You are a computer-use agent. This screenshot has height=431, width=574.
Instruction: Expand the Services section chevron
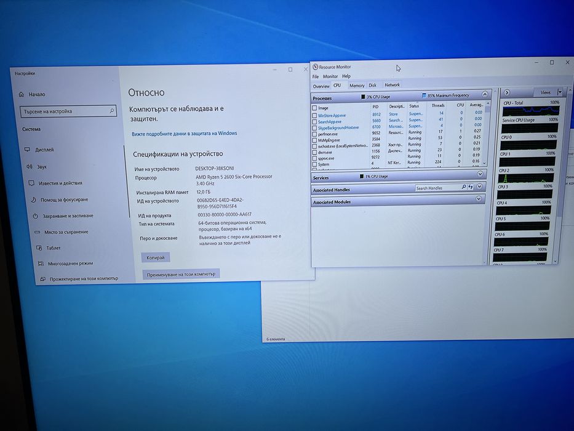(480, 174)
